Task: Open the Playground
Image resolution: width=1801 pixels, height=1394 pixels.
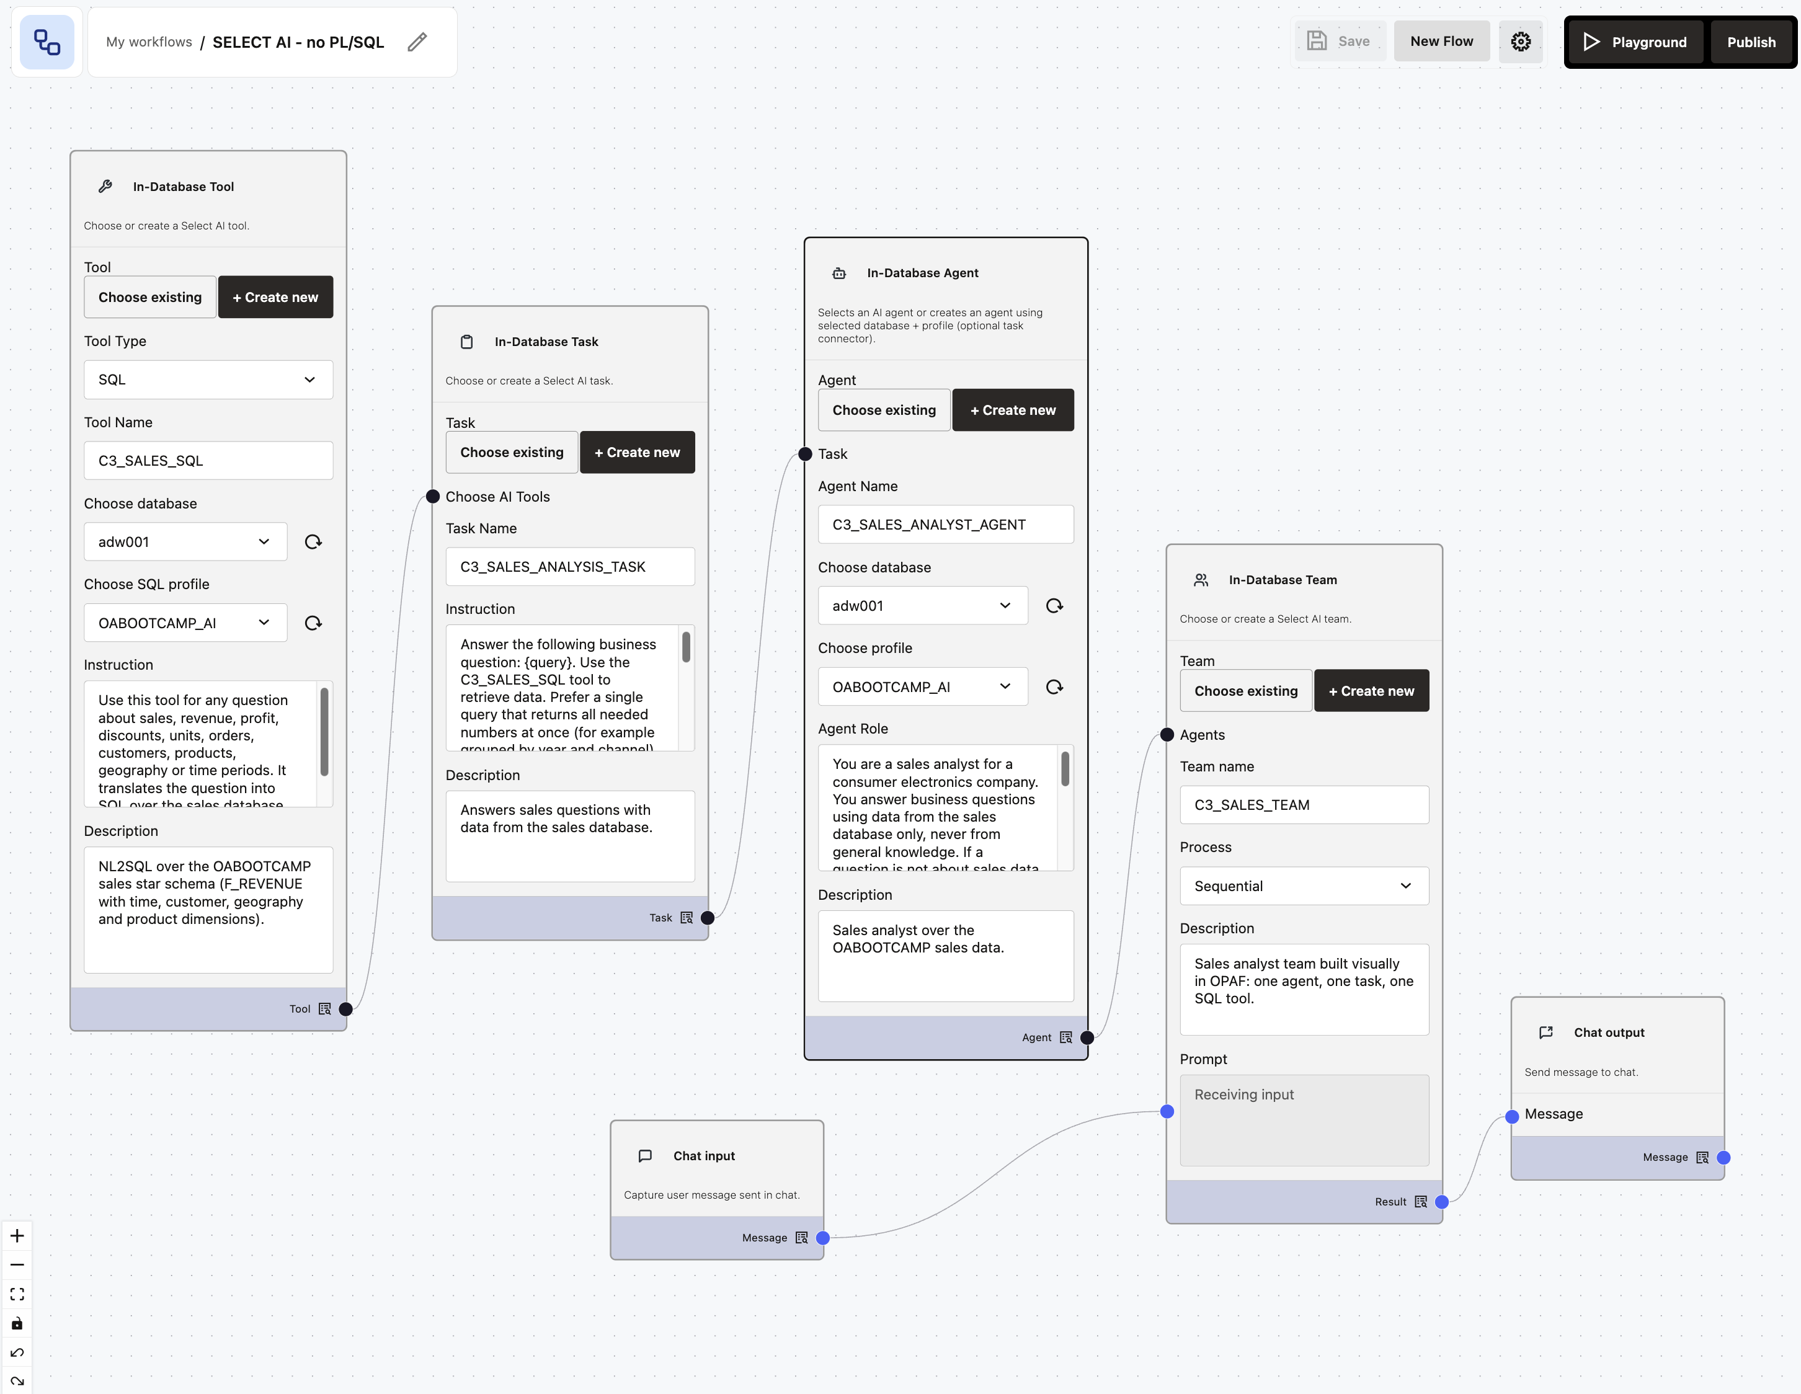Action: click(x=1635, y=42)
